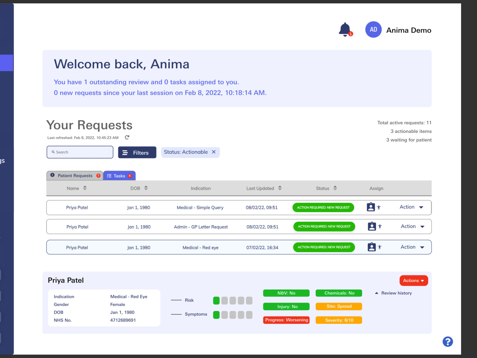Switch to the Patient Requests tab
The image size is (477, 358).
point(75,176)
